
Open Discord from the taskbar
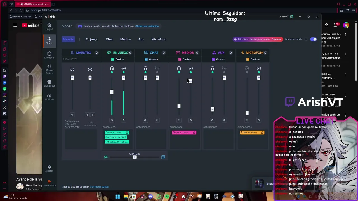(x=150, y=197)
